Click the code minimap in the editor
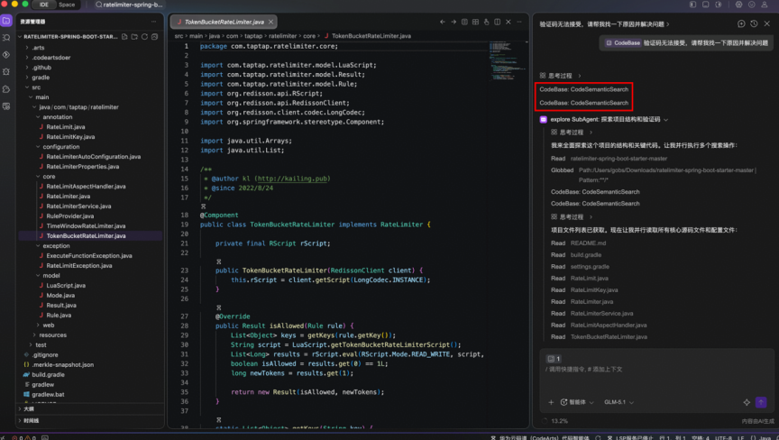 point(508,60)
